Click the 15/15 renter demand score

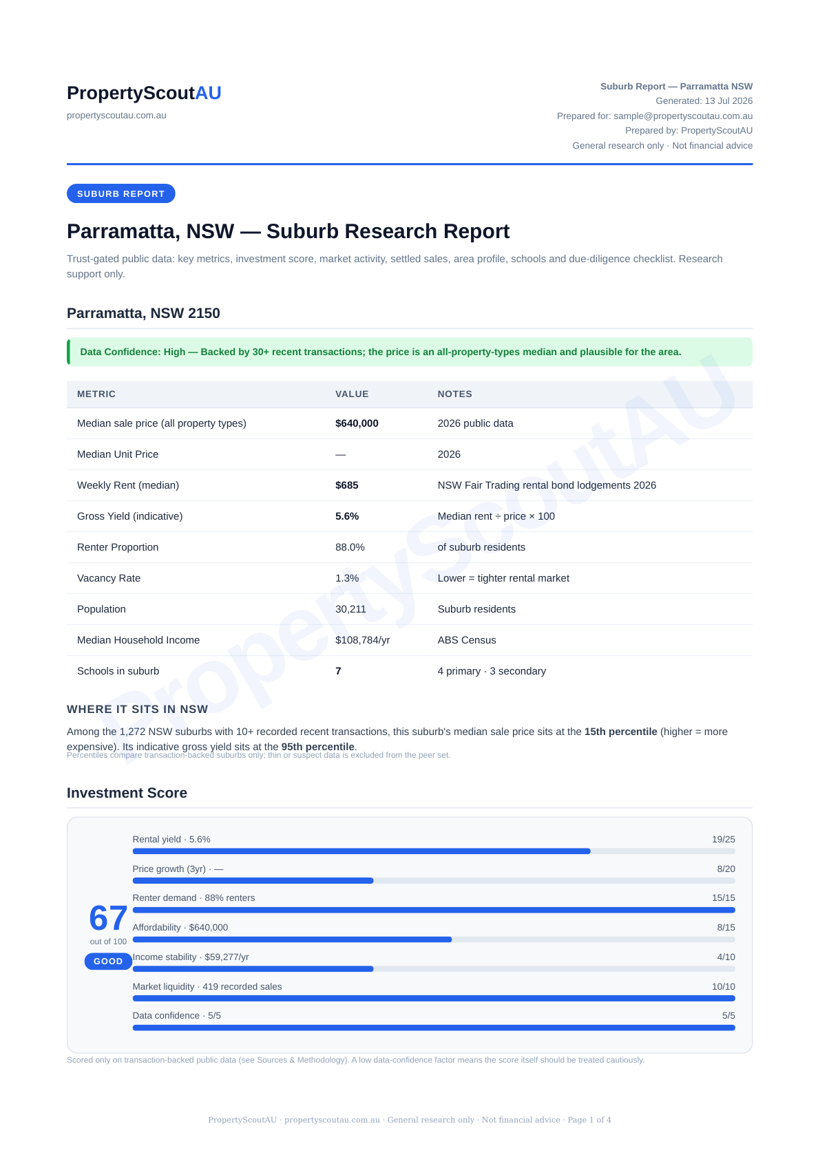724,898
